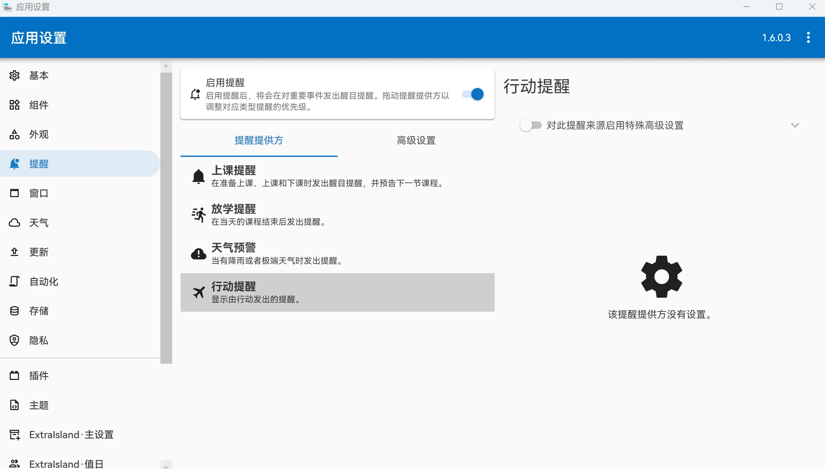Open the 外观 appearance shapes icon
This screenshot has height=469, width=825.
click(x=15, y=134)
